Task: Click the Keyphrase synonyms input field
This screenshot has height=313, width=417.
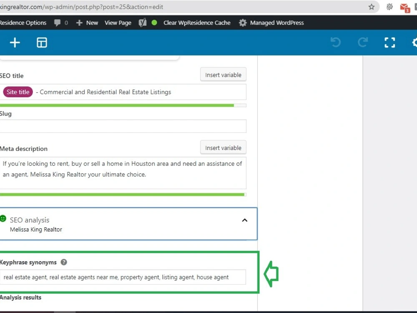Action: 123,278
